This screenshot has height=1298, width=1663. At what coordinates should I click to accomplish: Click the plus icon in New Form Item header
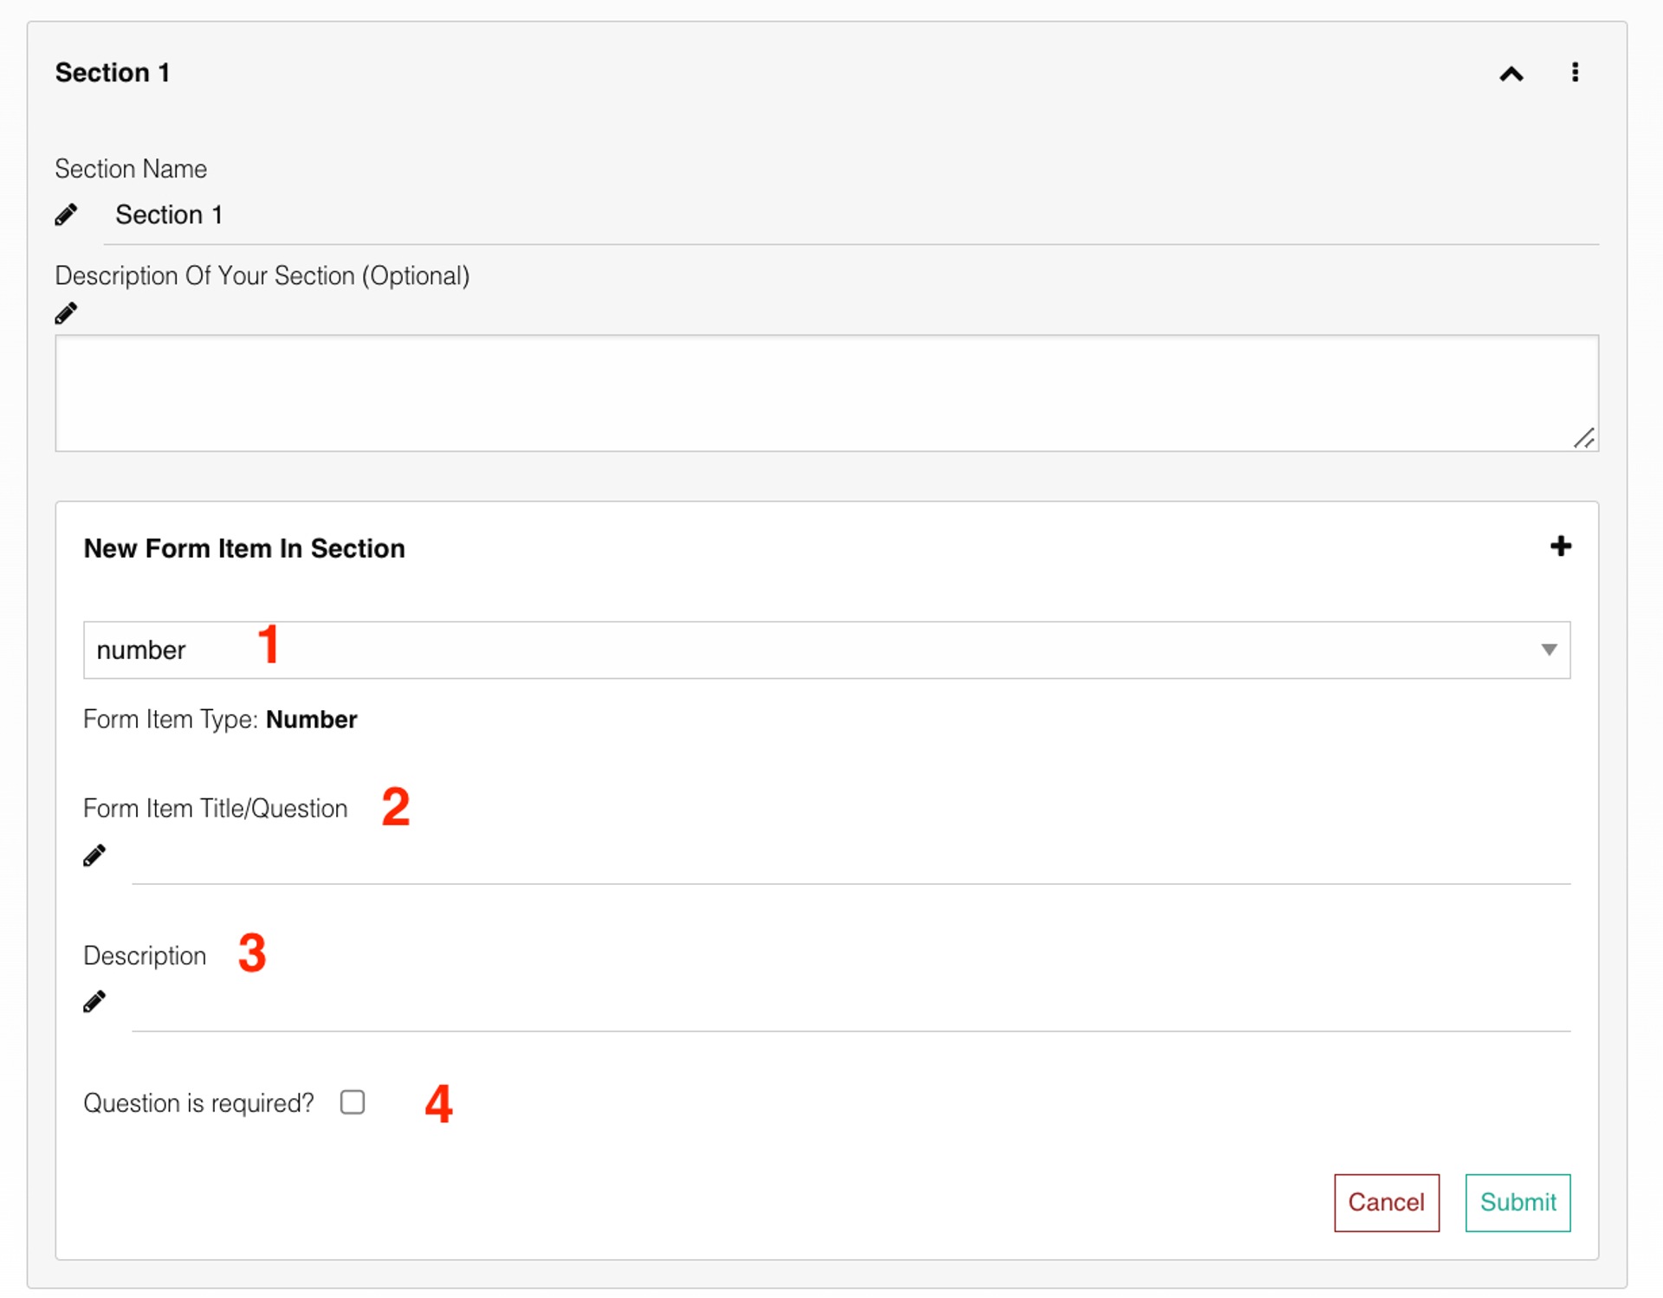[1560, 546]
